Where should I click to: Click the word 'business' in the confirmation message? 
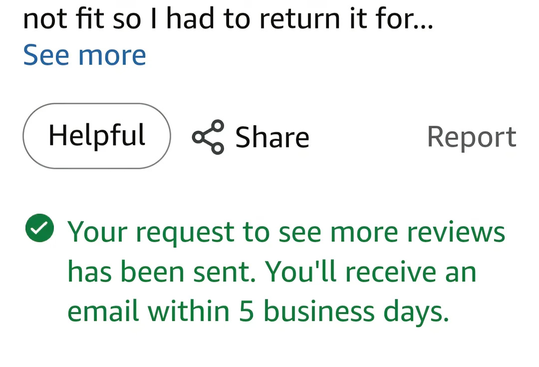pos(319,311)
